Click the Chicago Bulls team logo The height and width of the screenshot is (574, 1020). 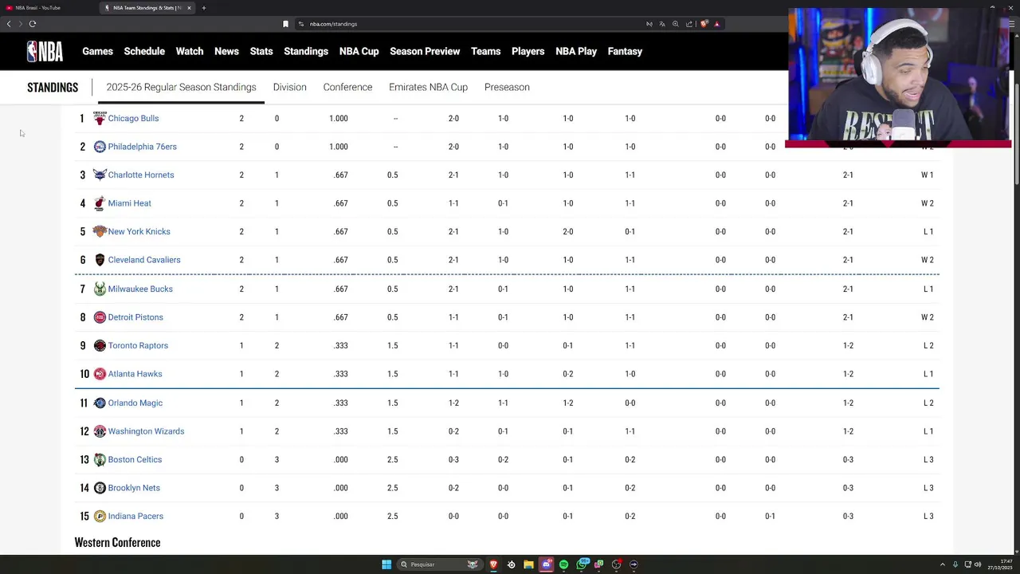point(100,118)
